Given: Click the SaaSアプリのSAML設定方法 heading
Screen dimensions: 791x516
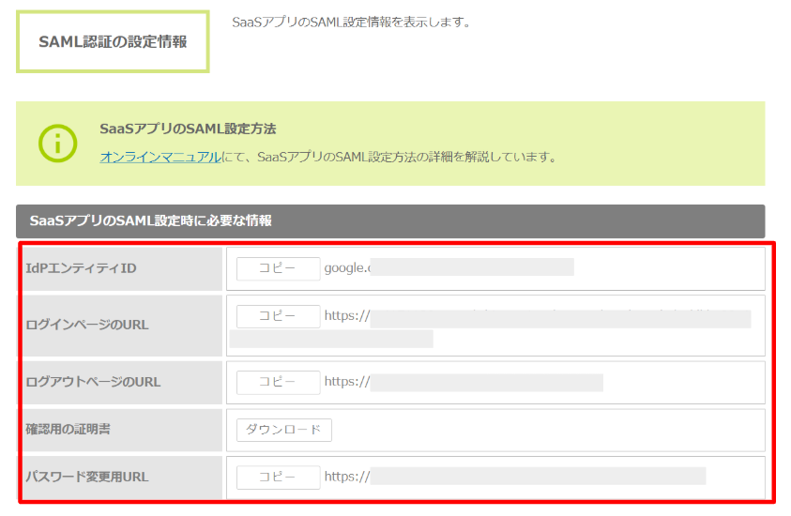Looking at the screenshot, I should click(x=188, y=129).
